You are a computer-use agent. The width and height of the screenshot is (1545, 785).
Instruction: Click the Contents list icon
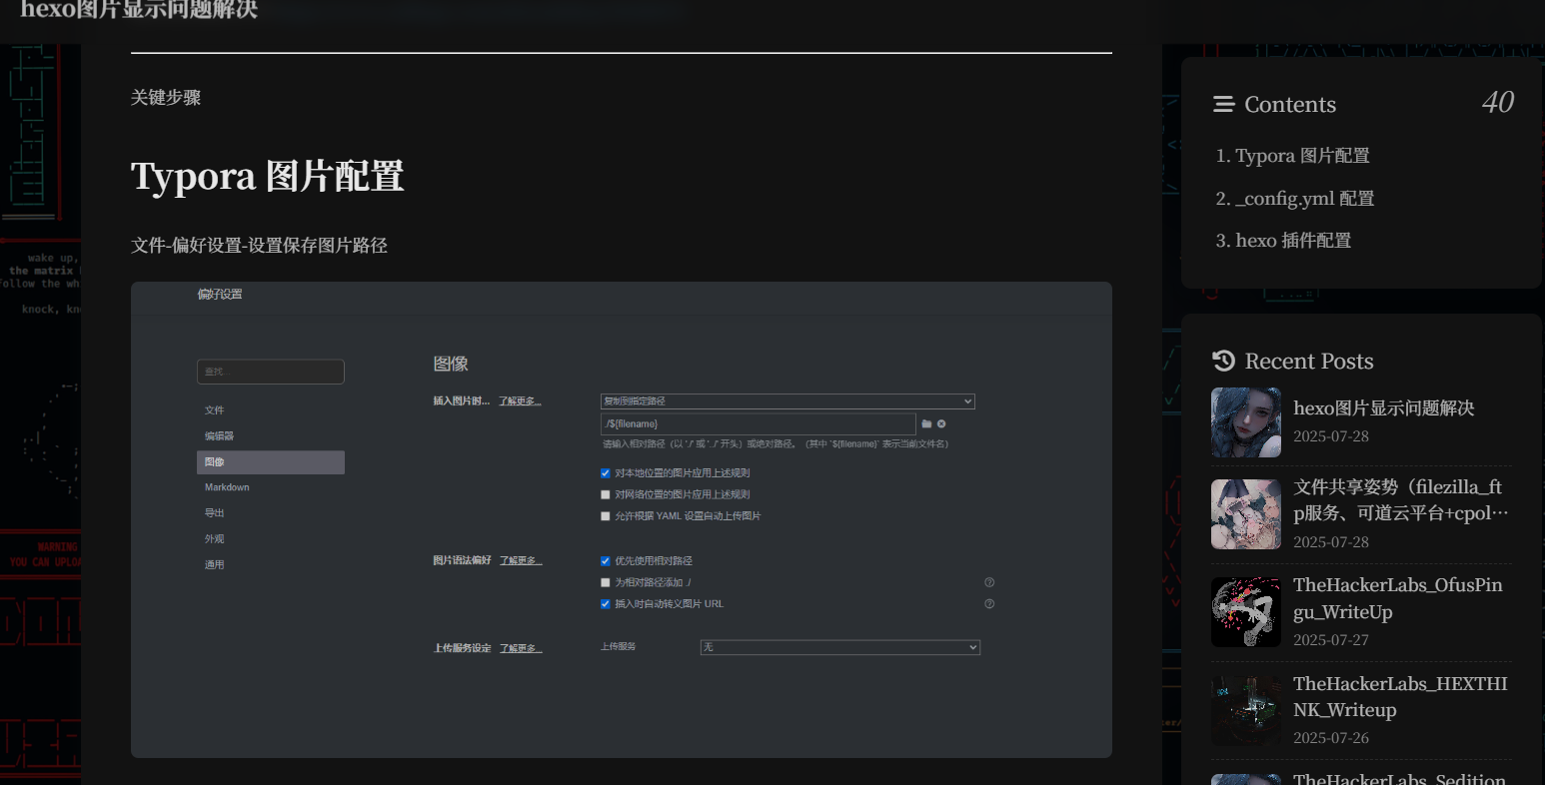pyautogui.click(x=1223, y=105)
